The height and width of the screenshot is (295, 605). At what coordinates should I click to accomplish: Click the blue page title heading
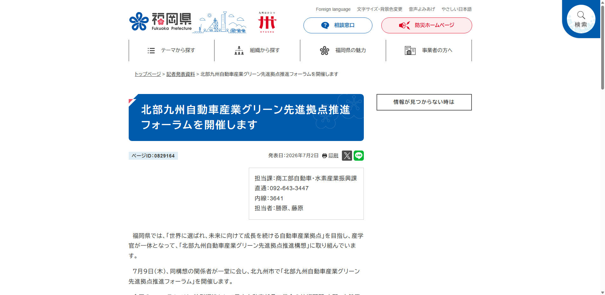[246, 117]
